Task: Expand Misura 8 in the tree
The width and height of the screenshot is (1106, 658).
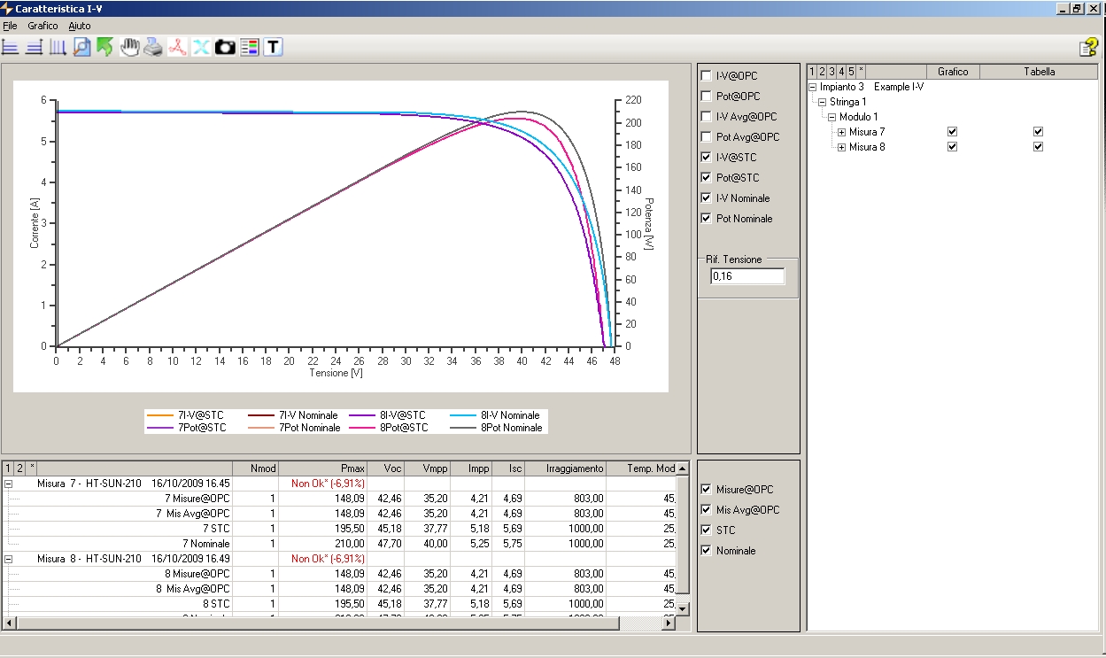Action: tap(842, 147)
